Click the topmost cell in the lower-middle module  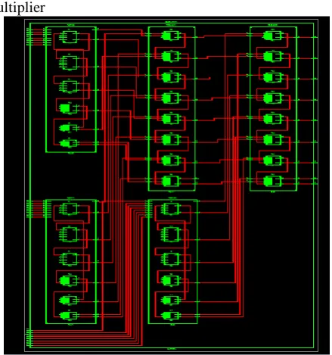(x=171, y=209)
